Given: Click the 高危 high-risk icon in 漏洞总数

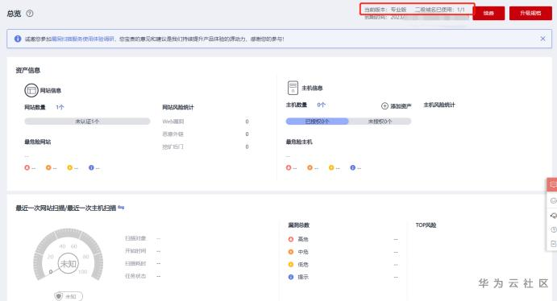Looking at the screenshot, I should [290, 239].
